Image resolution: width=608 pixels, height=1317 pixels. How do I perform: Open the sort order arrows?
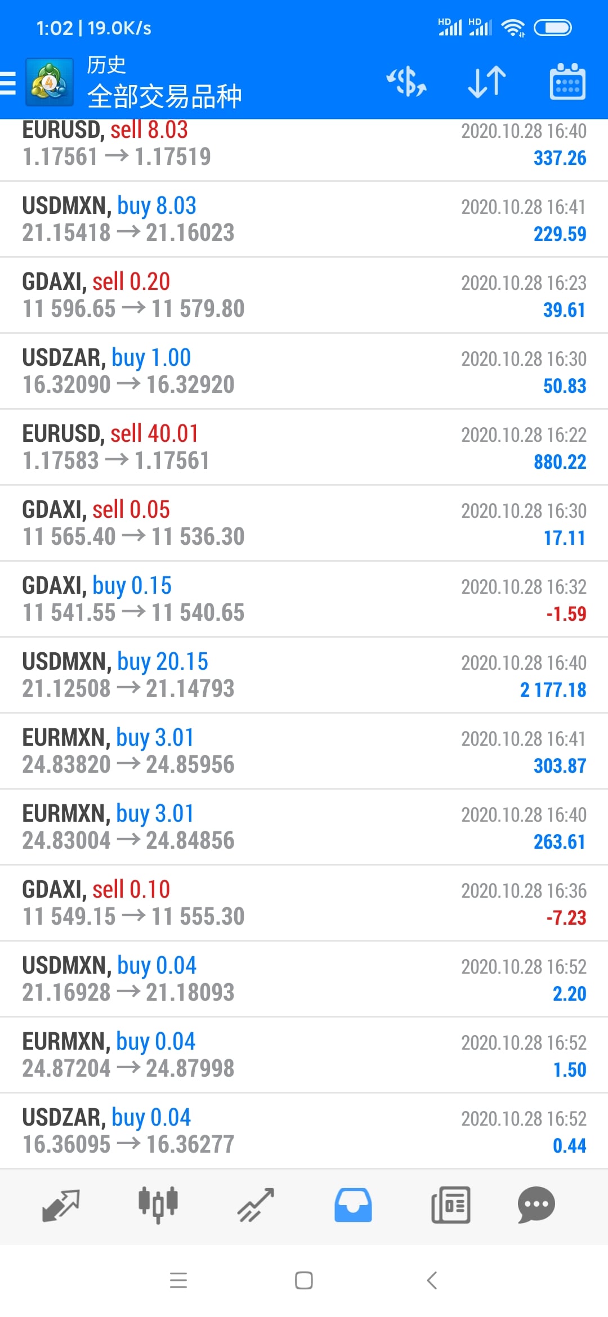coord(487,82)
